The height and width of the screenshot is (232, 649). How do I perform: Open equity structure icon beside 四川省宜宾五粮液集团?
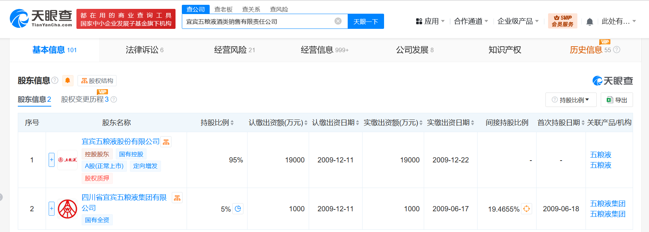point(177,198)
